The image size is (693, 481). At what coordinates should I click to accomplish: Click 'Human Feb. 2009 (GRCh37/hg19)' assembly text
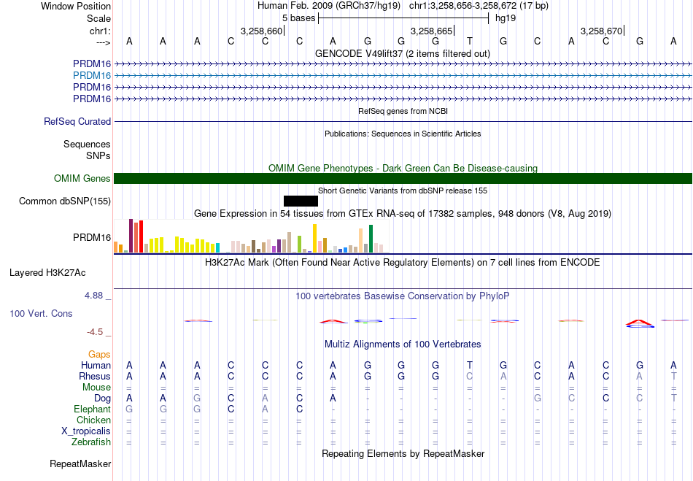coord(329,6)
